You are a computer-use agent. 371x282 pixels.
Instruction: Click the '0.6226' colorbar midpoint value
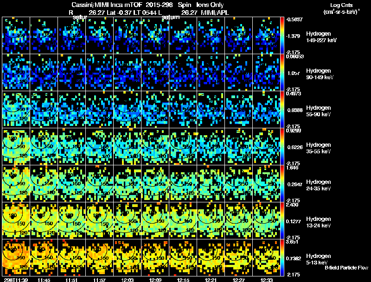point(295,147)
